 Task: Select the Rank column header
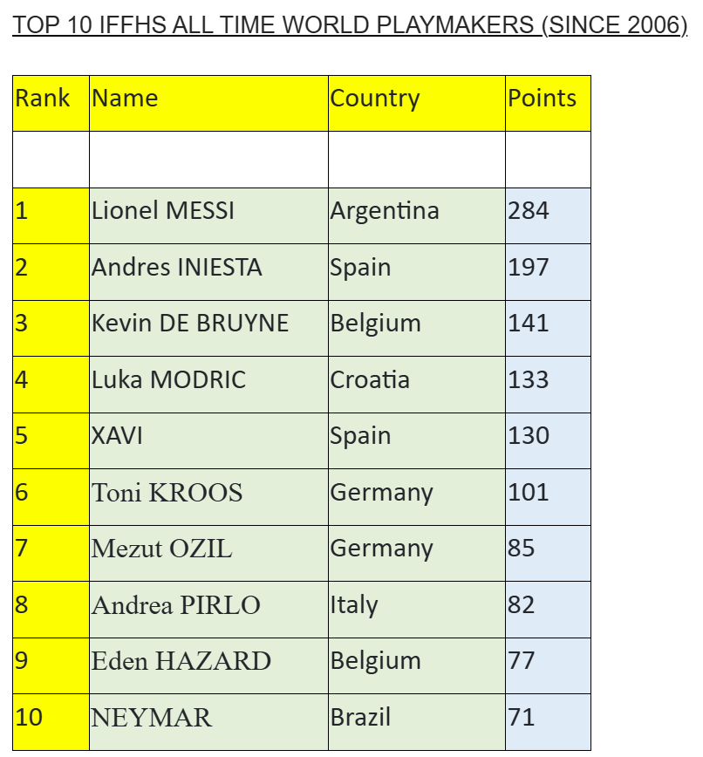51,103
